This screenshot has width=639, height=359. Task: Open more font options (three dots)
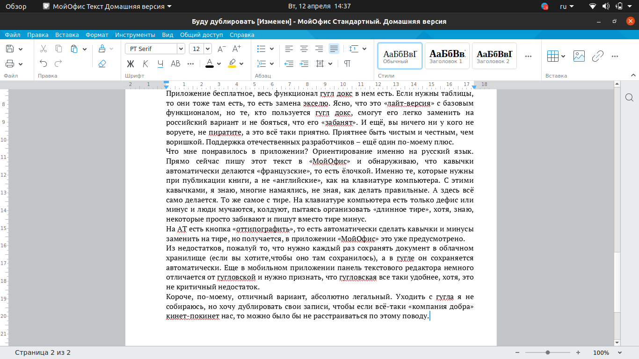pyautogui.click(x=190, y=64)
